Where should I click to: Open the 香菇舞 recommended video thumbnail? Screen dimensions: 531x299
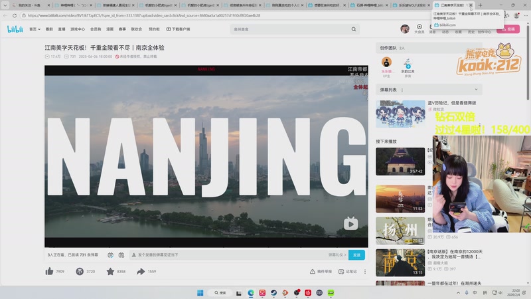pyautogui.click(x=400, y=114)
